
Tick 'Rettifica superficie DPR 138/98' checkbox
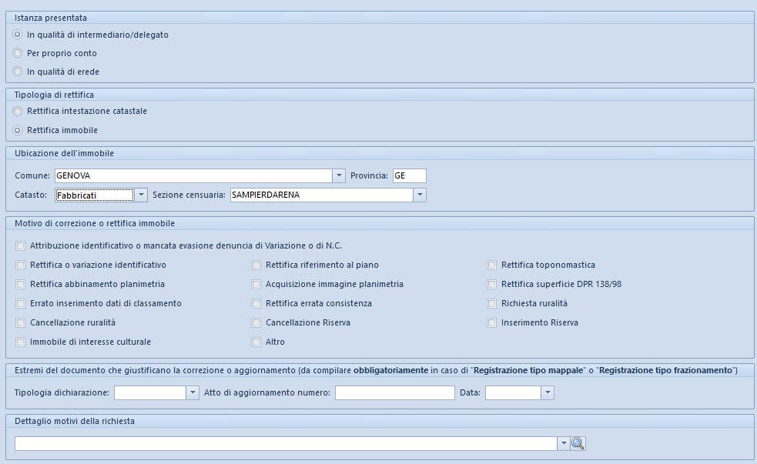[x=492, y=284]
